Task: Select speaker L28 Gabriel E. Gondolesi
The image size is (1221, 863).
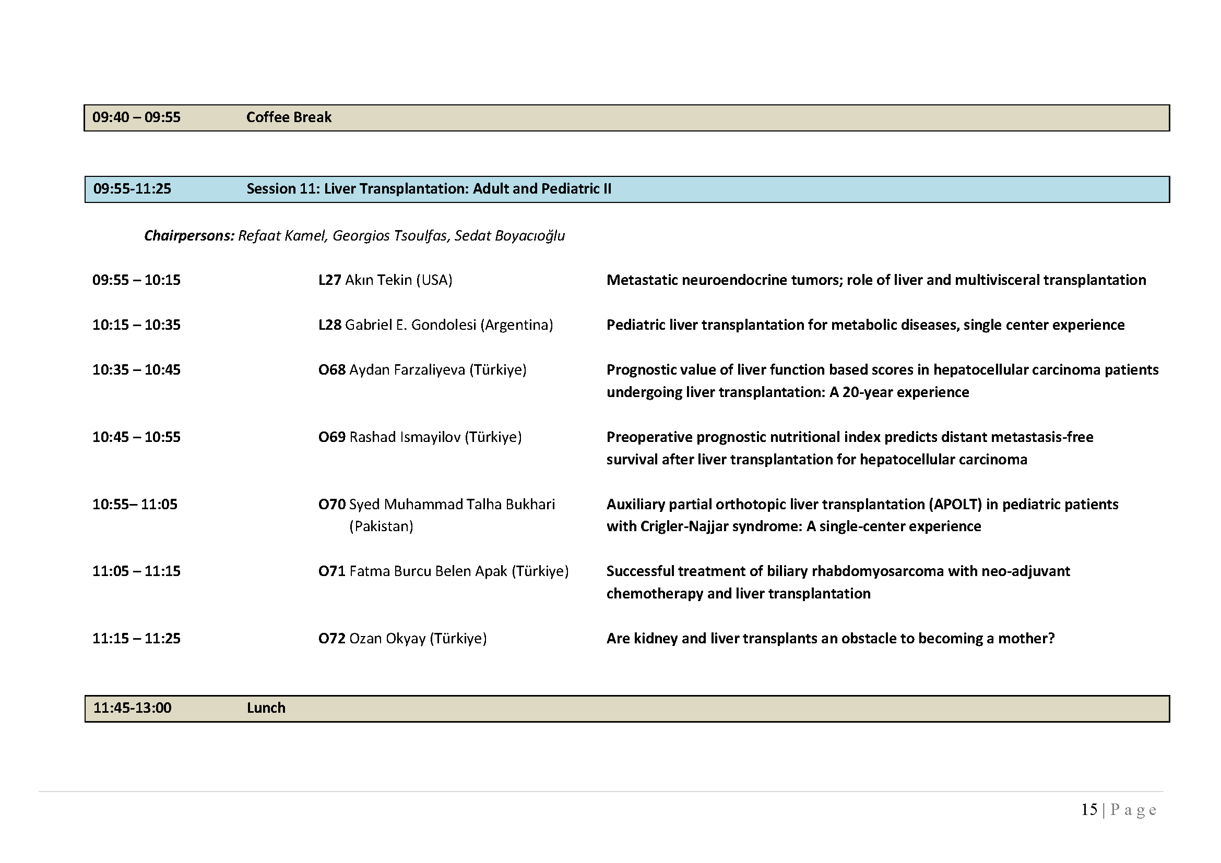Action: 435,325
